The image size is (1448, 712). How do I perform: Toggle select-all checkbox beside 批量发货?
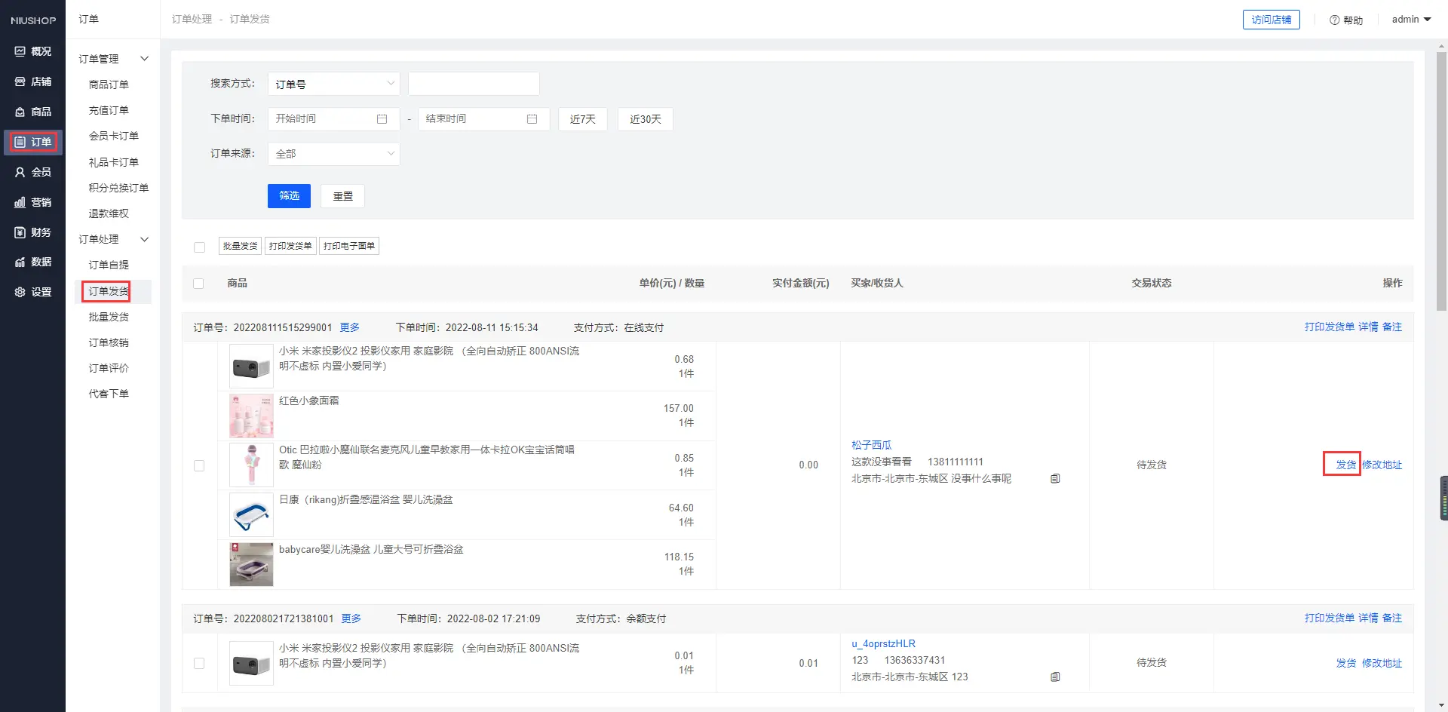(x=199, y=247)
